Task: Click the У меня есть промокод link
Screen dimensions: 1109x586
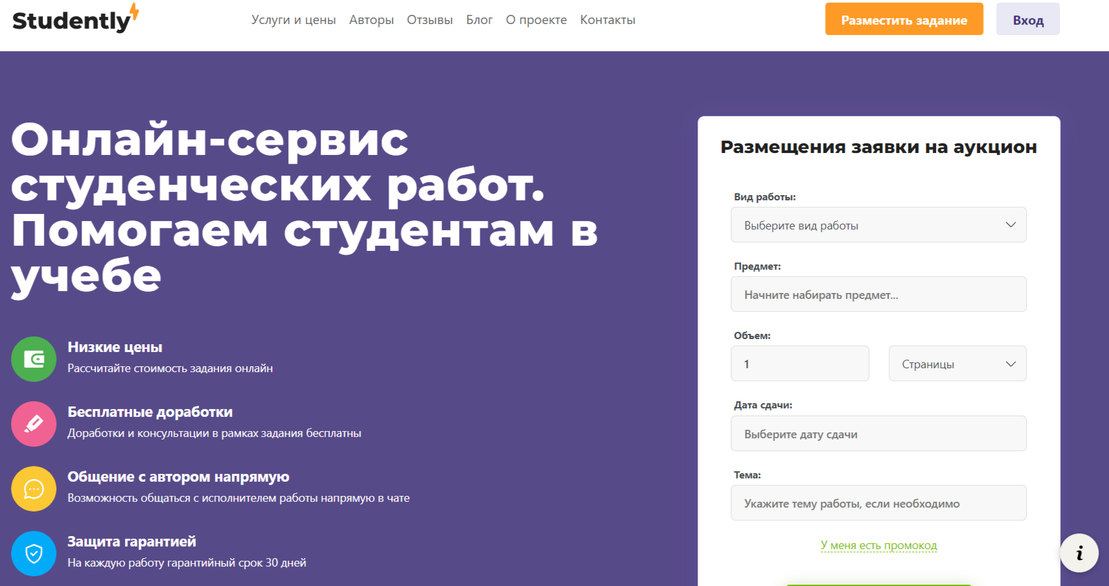Action: (878, 545)
